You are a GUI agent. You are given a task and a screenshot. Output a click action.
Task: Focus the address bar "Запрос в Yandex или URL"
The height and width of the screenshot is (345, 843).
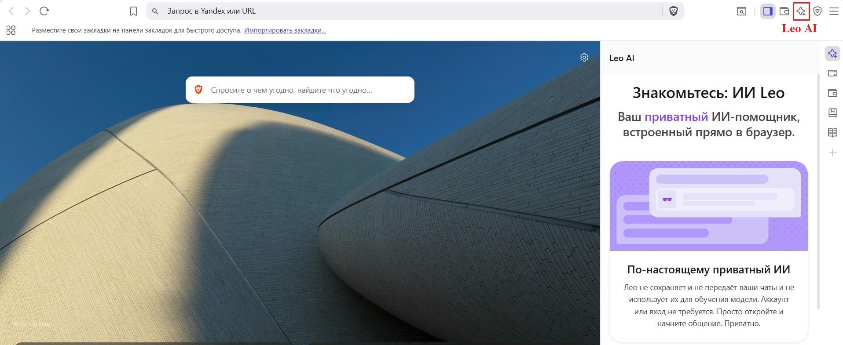click(x=396, y=11)
